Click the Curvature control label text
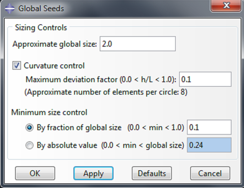 tap(54, 65)
